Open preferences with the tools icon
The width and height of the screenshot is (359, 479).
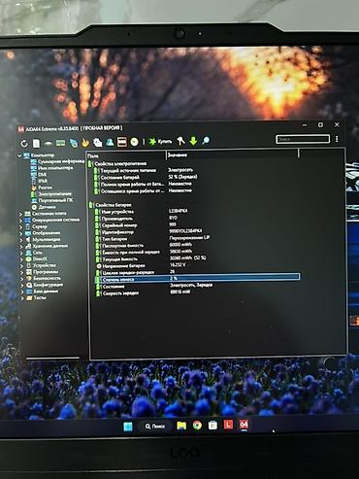pyautogui.click(x=180, y=141)
